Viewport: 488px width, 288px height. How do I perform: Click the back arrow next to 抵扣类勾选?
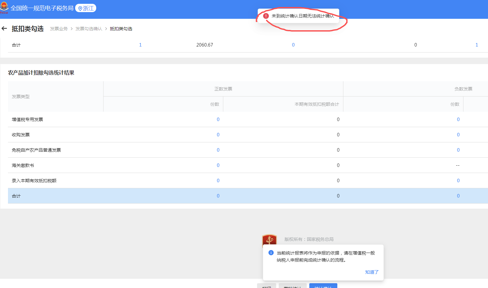4,29
